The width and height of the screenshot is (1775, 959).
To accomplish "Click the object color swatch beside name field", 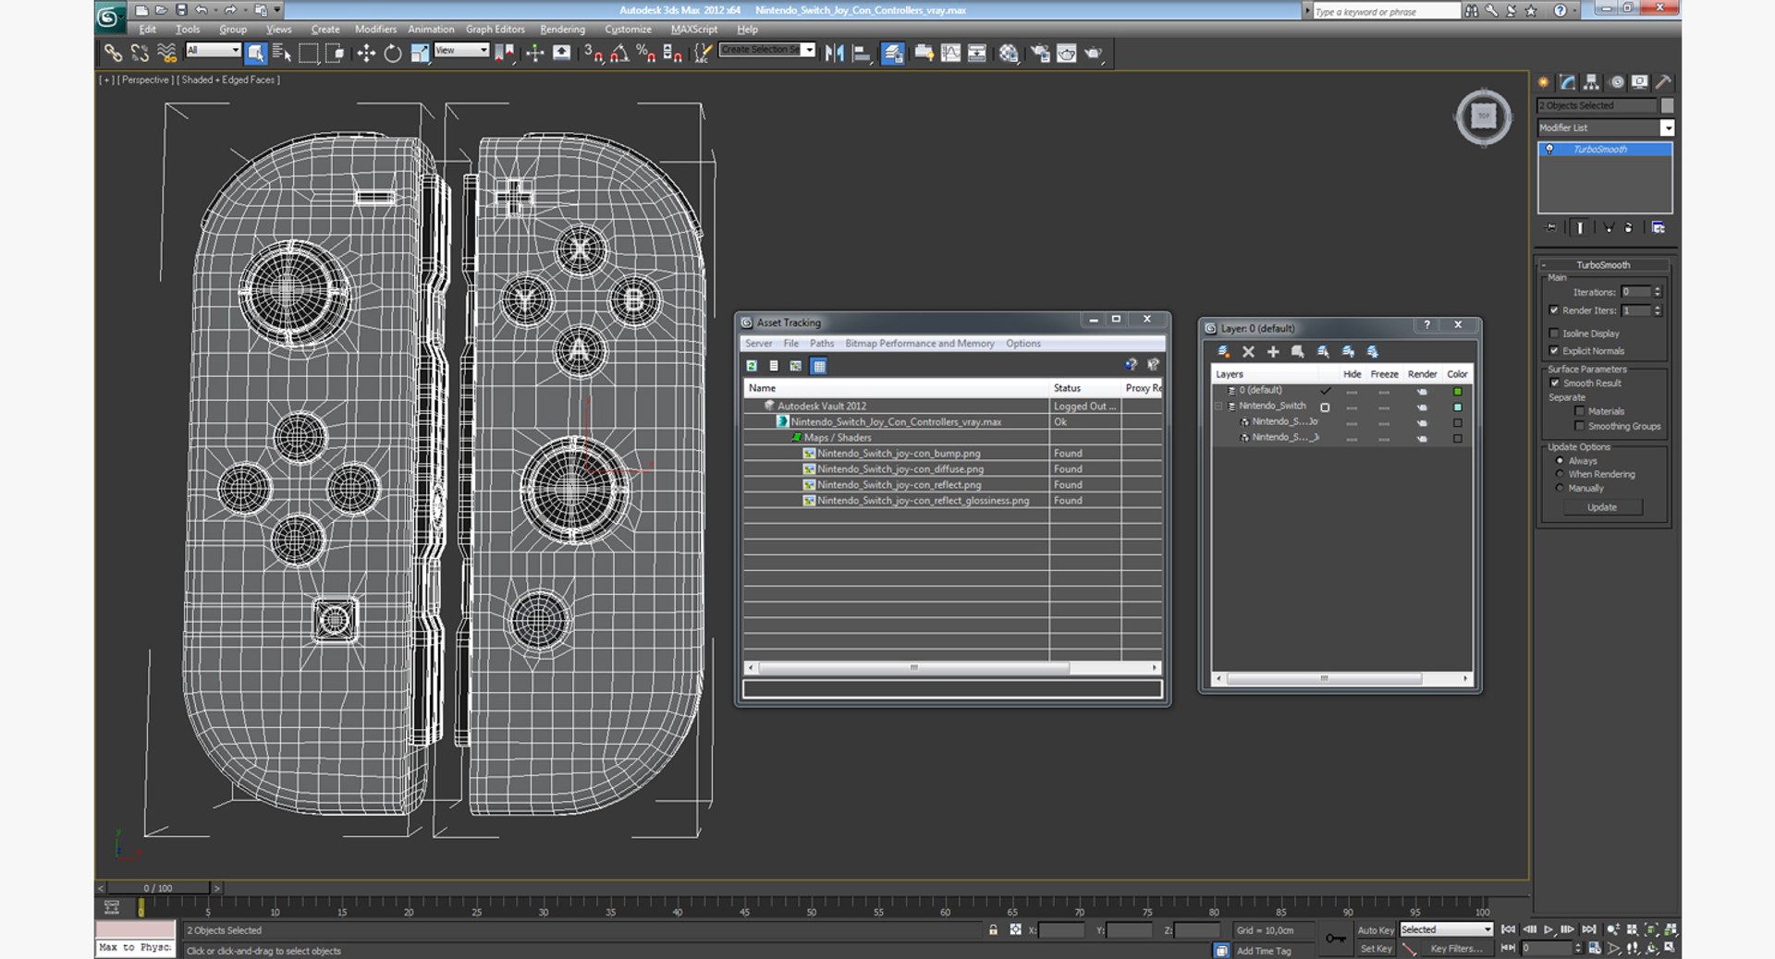I will (1667, 105).
